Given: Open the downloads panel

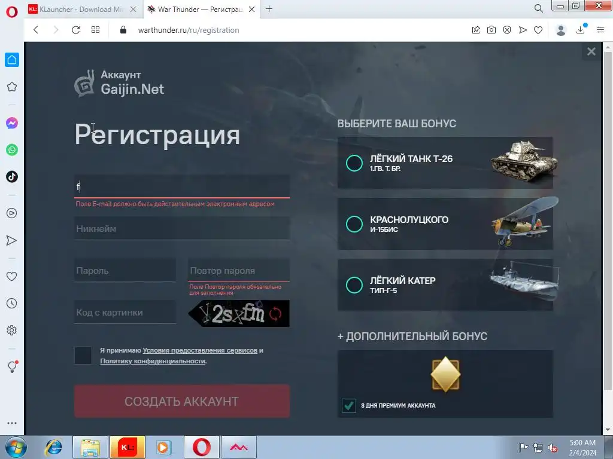Looking at the screenshot, I should coord(581,29).
